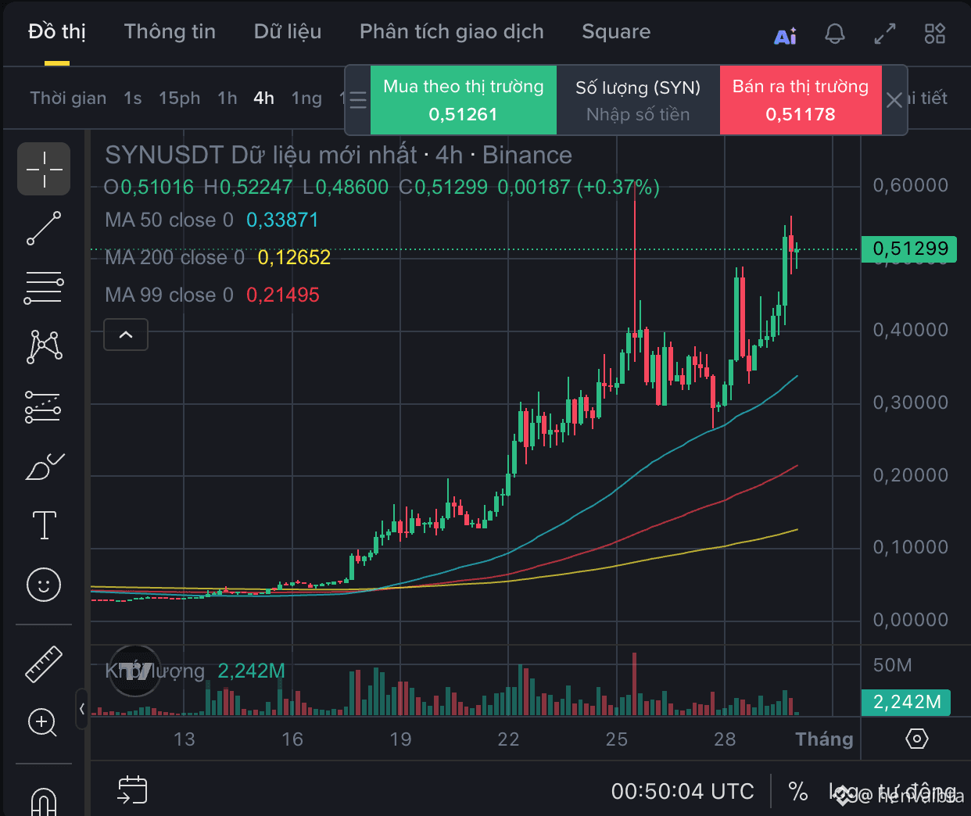Click the MA 99 close indicator label
This screenshot has width=971, height=816.
(x=169, y=295)
